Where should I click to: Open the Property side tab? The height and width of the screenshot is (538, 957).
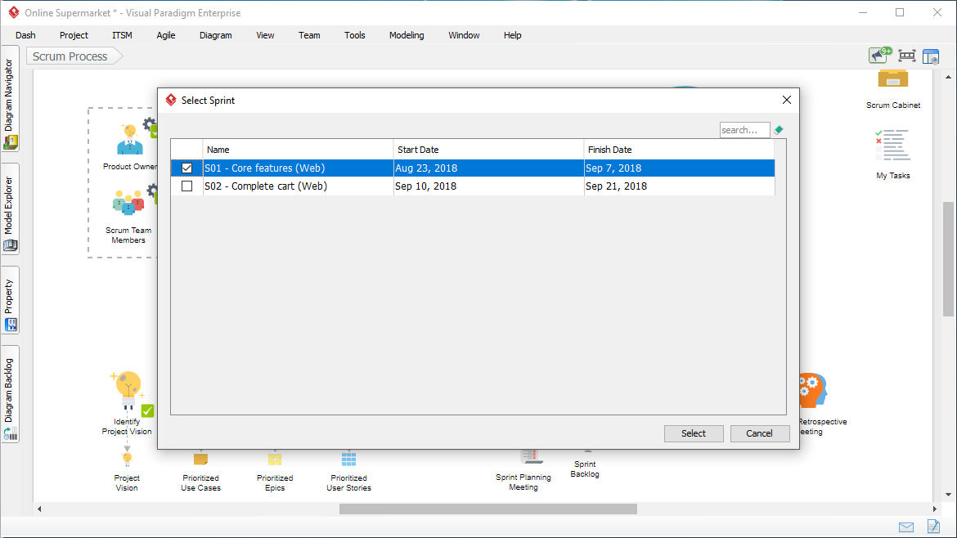click(10, 300)
